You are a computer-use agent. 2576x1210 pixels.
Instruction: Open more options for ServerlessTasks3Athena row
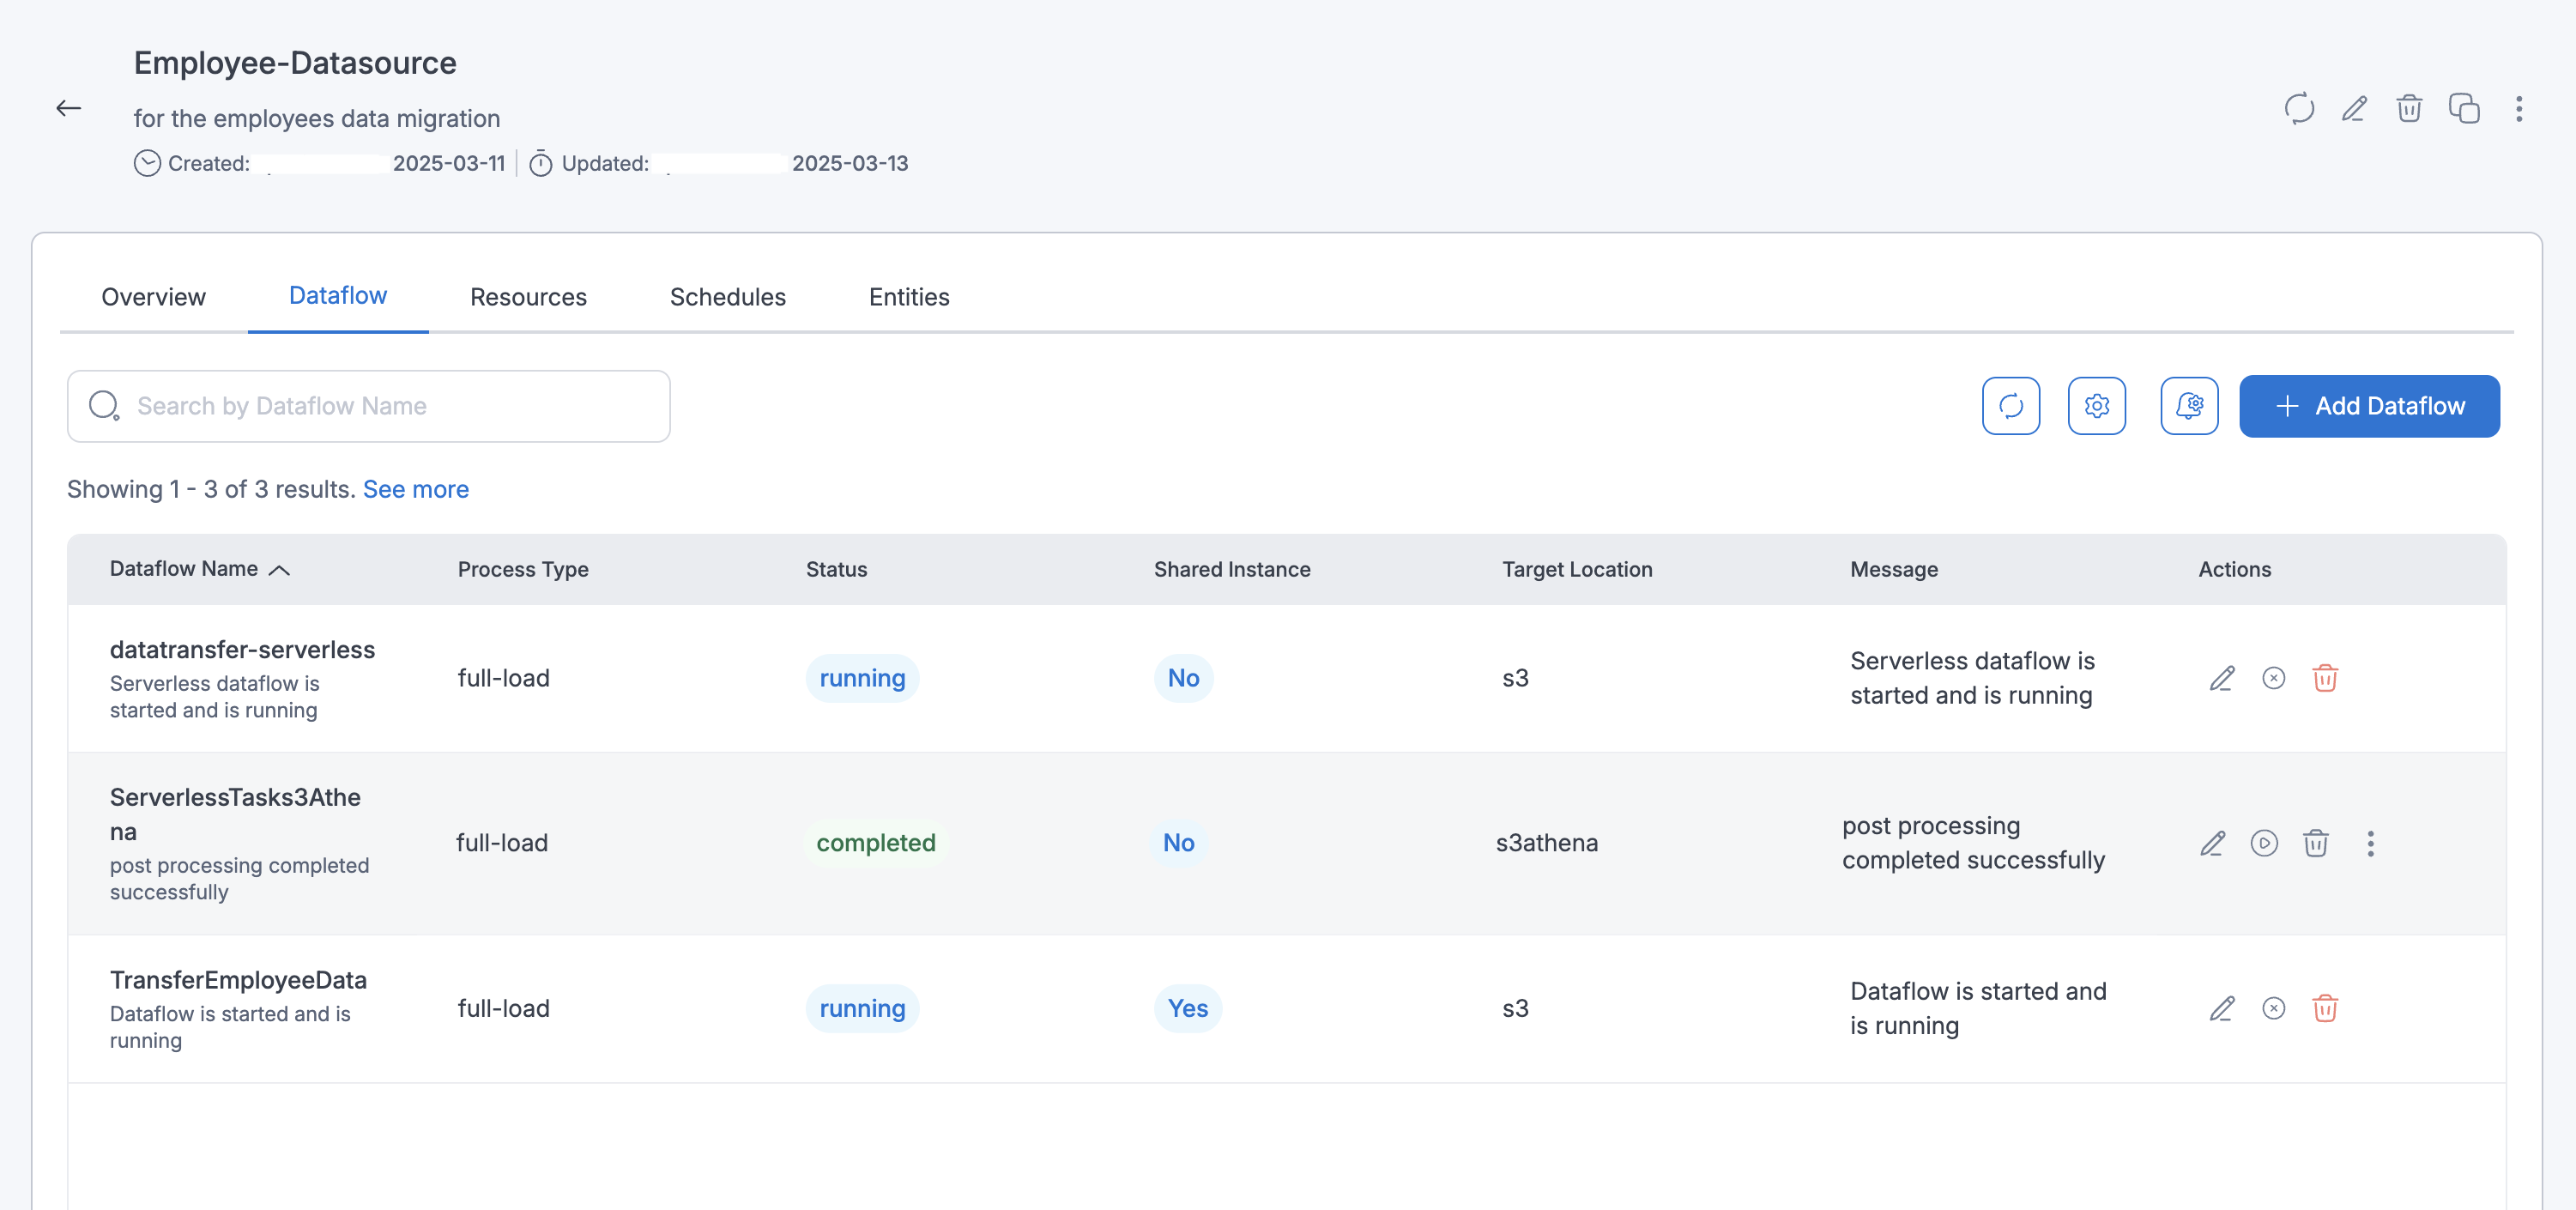(2370, 843)
